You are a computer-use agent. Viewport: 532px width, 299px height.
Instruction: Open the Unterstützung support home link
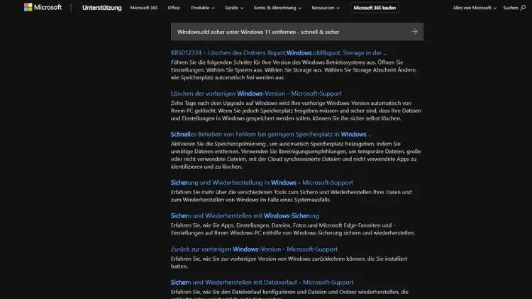[x=101, y=8]
